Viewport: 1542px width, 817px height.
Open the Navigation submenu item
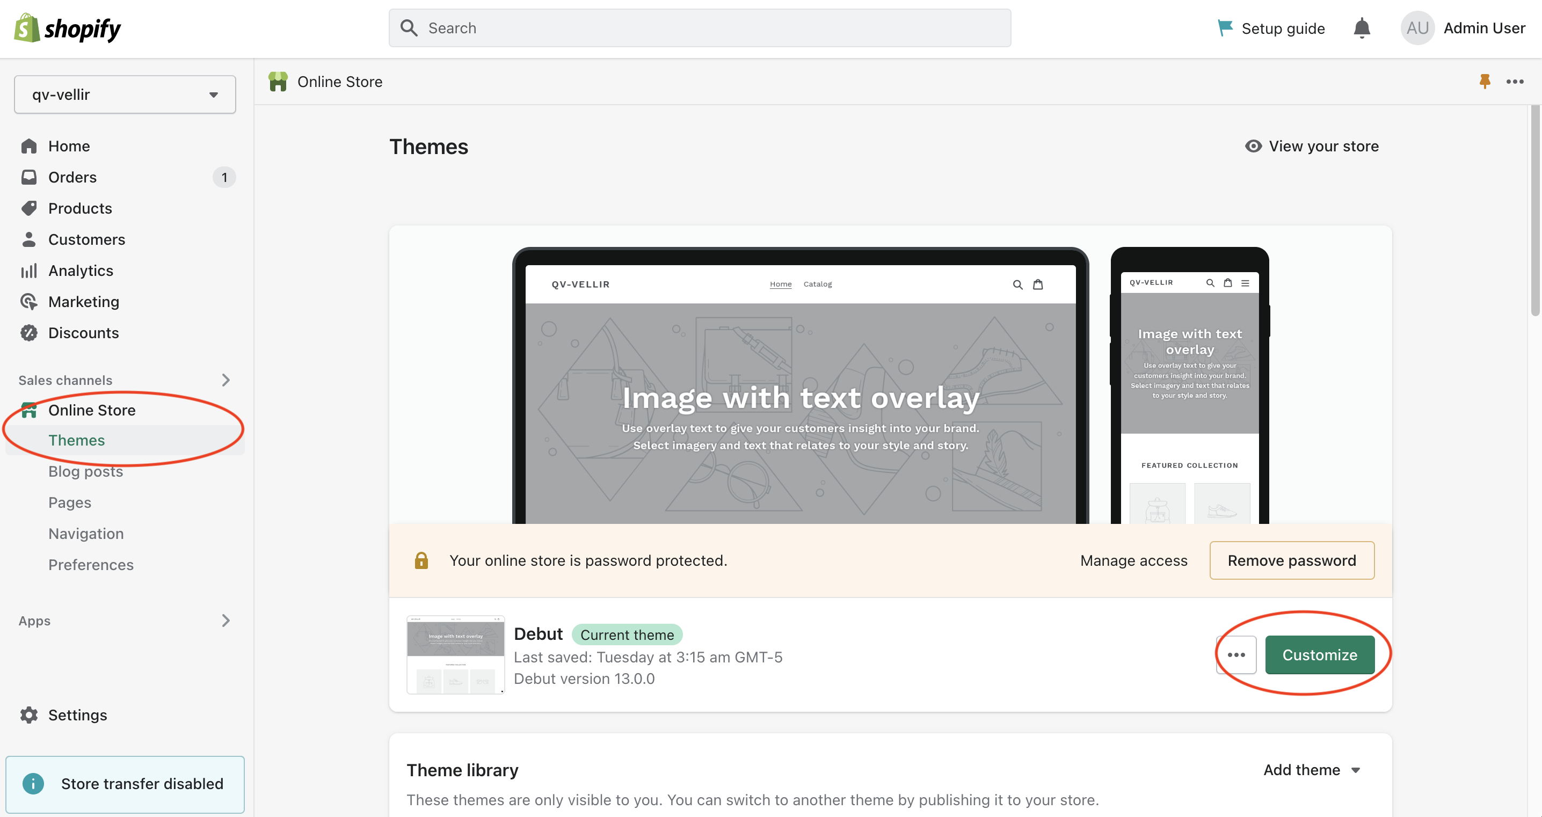[x=85, y=534]
